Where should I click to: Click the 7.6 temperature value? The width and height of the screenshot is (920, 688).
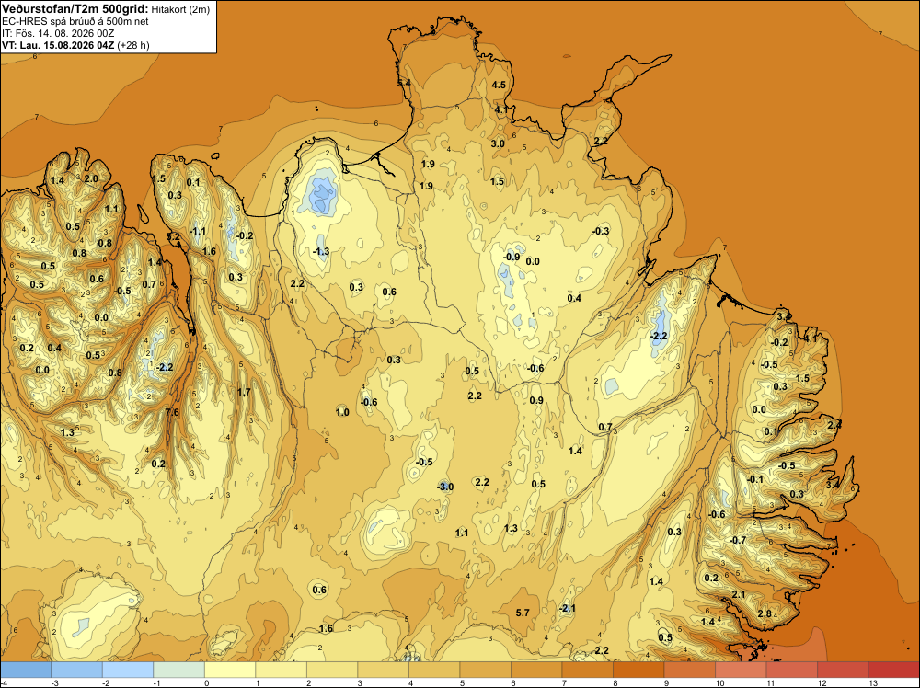pos(172,412)
